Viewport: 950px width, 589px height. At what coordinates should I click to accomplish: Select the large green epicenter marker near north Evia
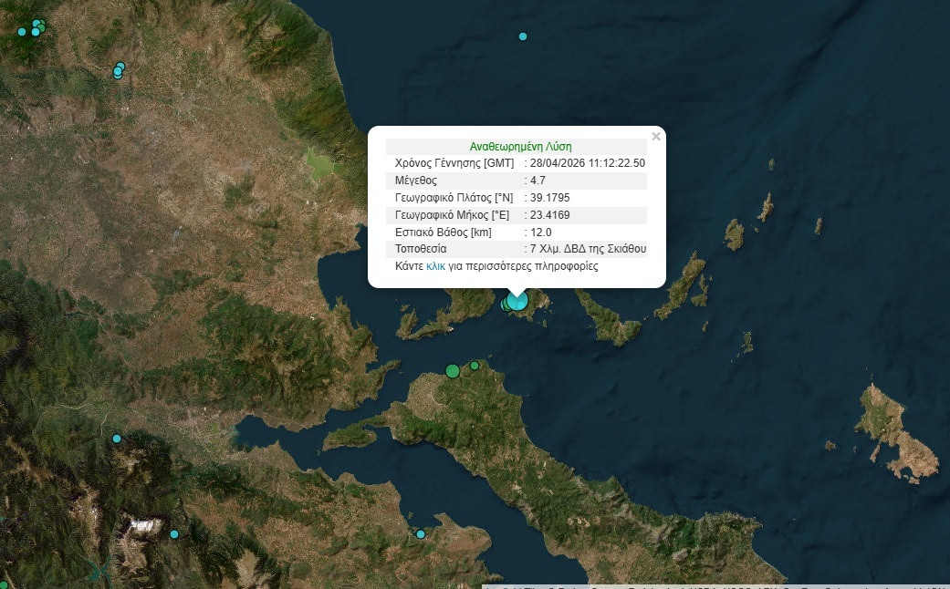453,370
